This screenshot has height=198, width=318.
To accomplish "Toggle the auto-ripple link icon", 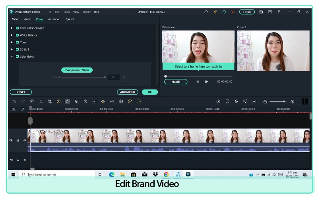I will coord(22,110).
